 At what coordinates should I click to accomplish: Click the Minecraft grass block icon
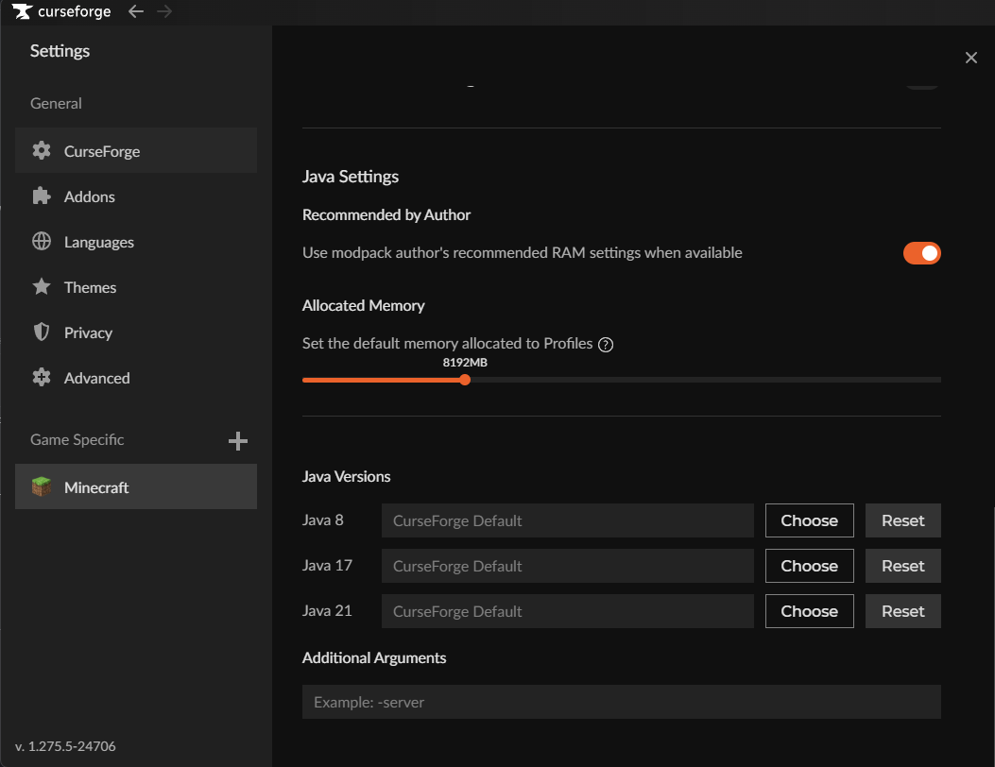(x=42, y=486)
